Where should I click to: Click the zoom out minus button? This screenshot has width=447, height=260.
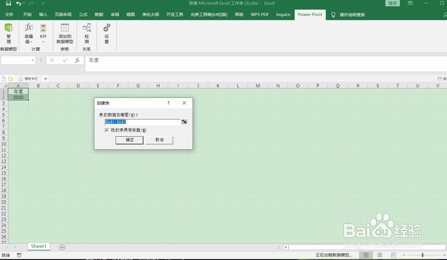point(404,255)
